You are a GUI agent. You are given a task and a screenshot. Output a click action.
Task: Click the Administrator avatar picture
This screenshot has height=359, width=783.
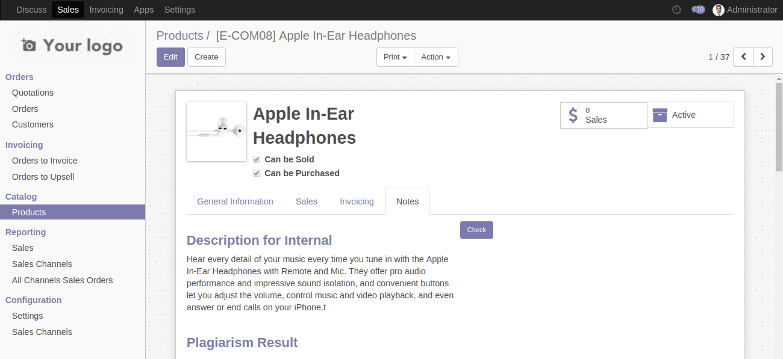pos(718,10)
